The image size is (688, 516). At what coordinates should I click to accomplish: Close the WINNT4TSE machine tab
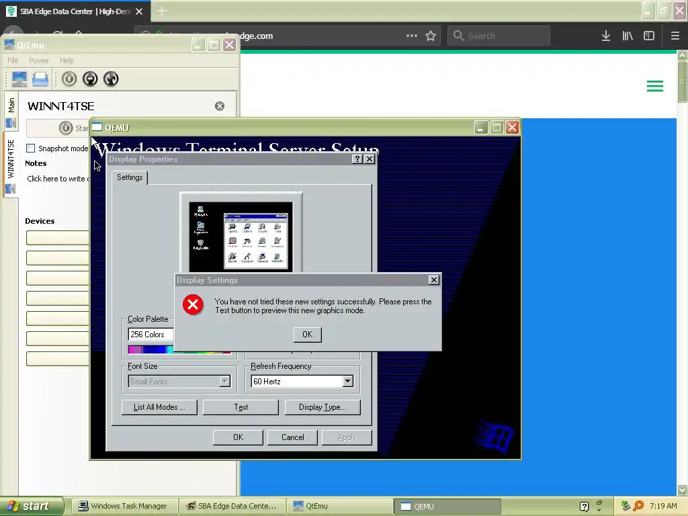click(x=220, y=106)
